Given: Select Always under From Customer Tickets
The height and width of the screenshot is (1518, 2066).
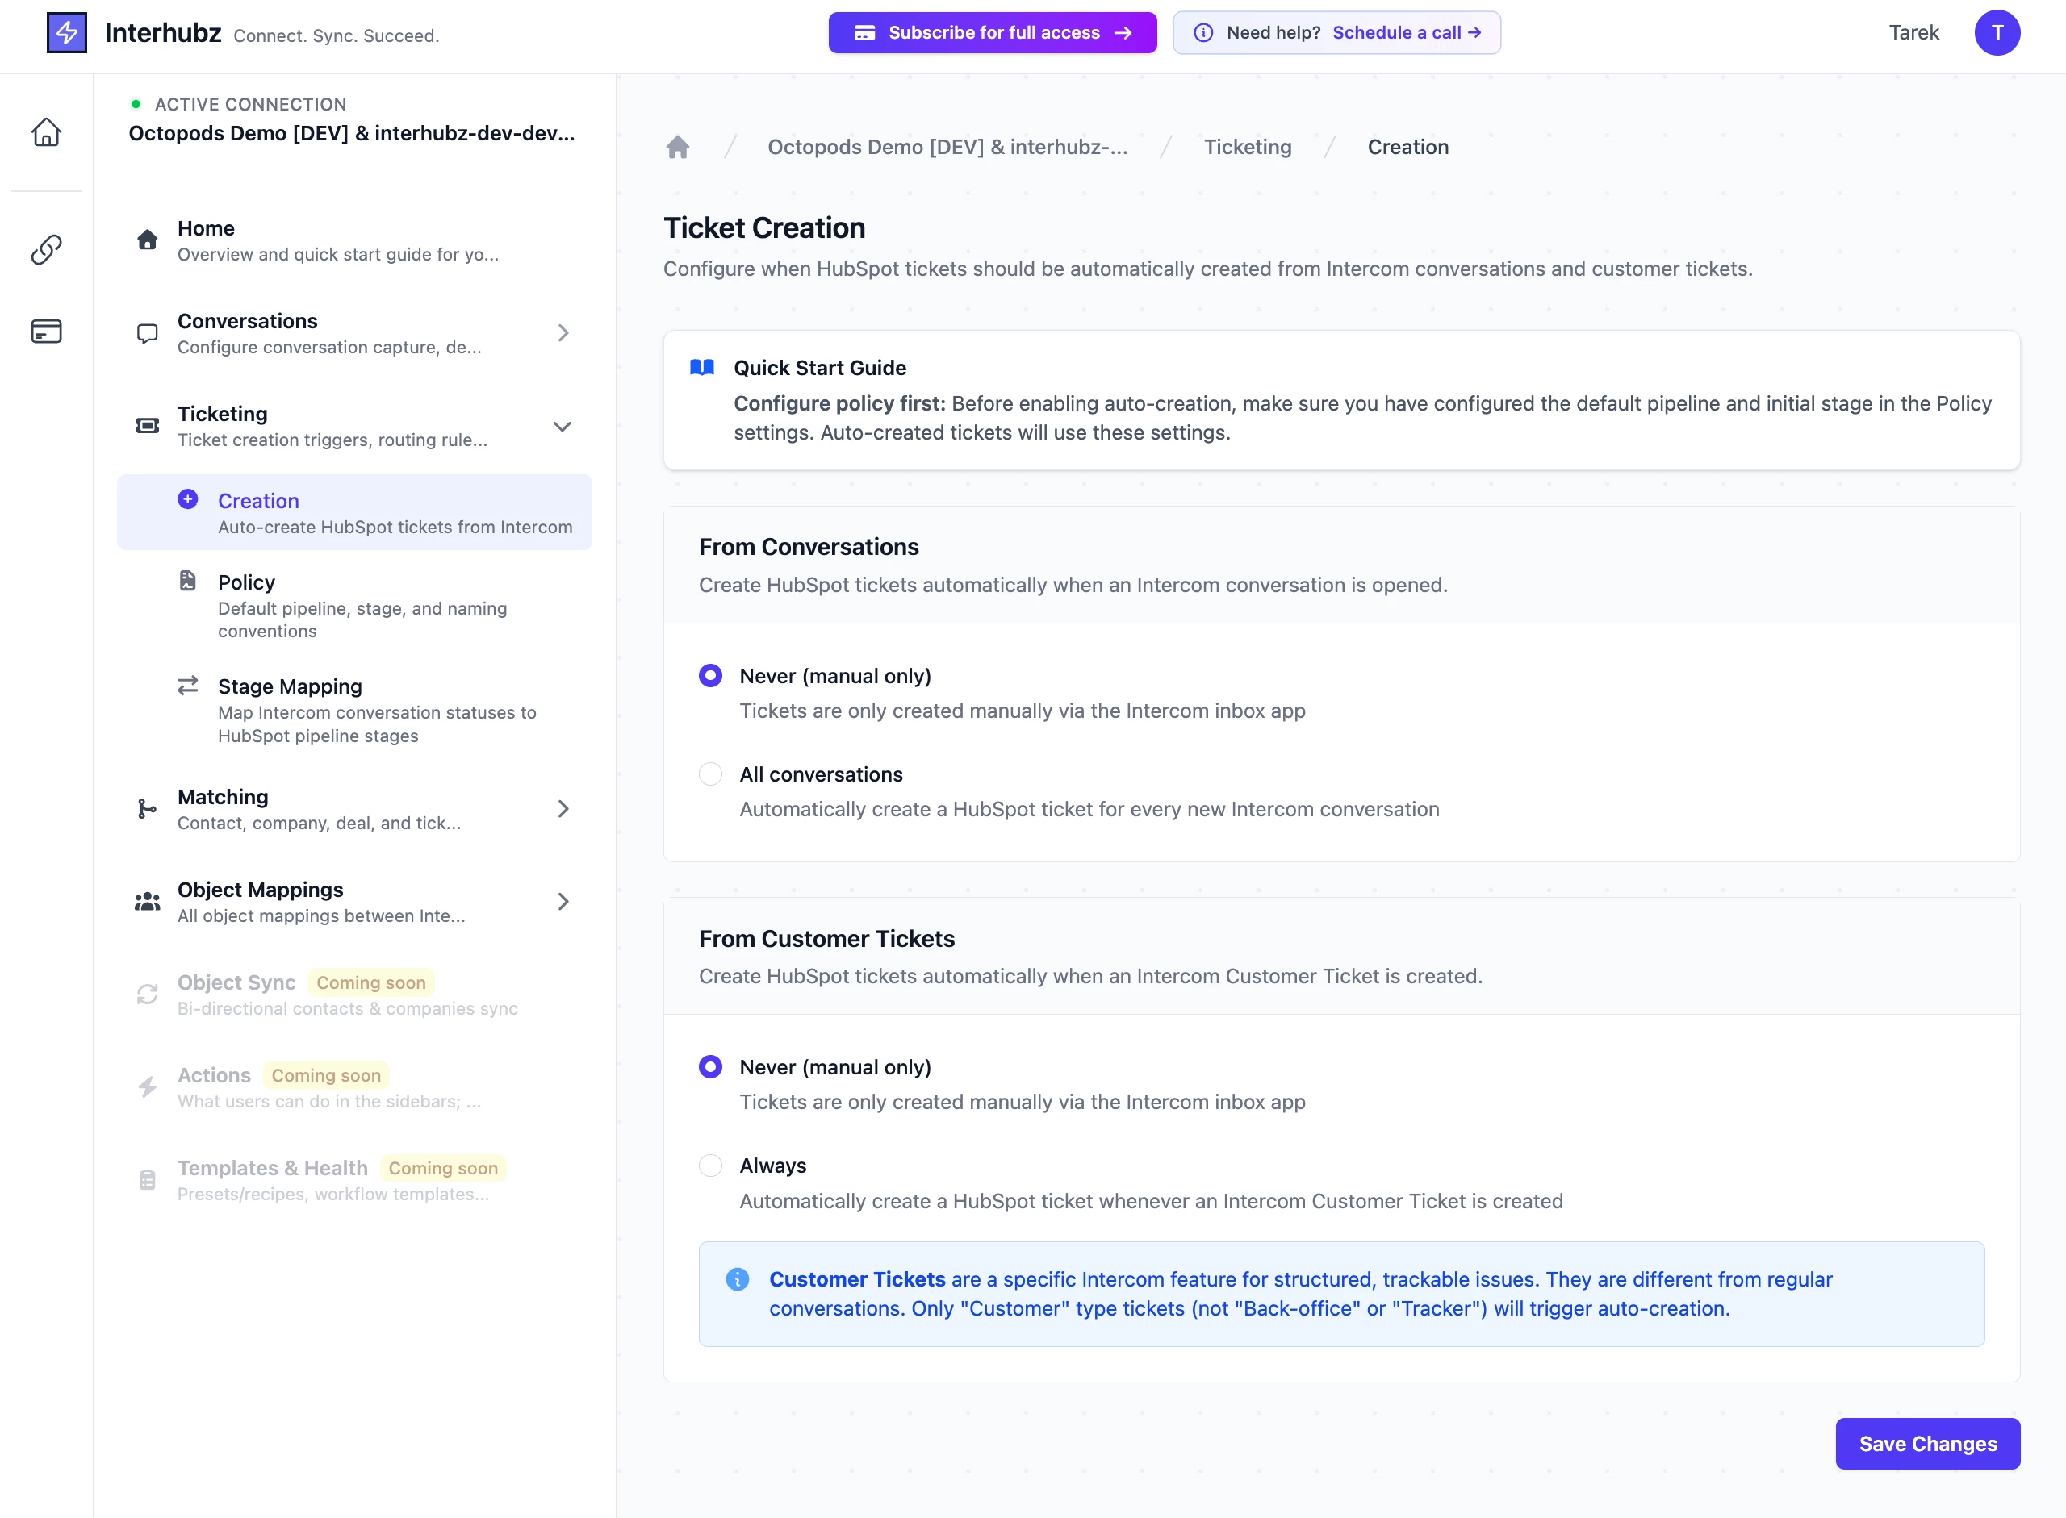Looking at the screenshot, I should (711, 1166).
